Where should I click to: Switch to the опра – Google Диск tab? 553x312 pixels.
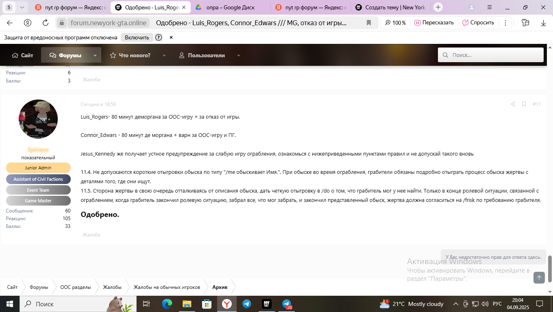coord(230,7)
